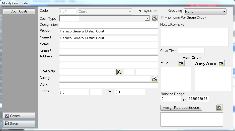This screenshot has height=131, width=235.
Task: Click folder icon beside Assign Representatives
Action: coord(219,108)
